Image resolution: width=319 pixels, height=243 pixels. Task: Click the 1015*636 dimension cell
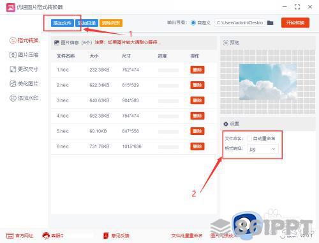pyautogui.click(x=131, y=146)
